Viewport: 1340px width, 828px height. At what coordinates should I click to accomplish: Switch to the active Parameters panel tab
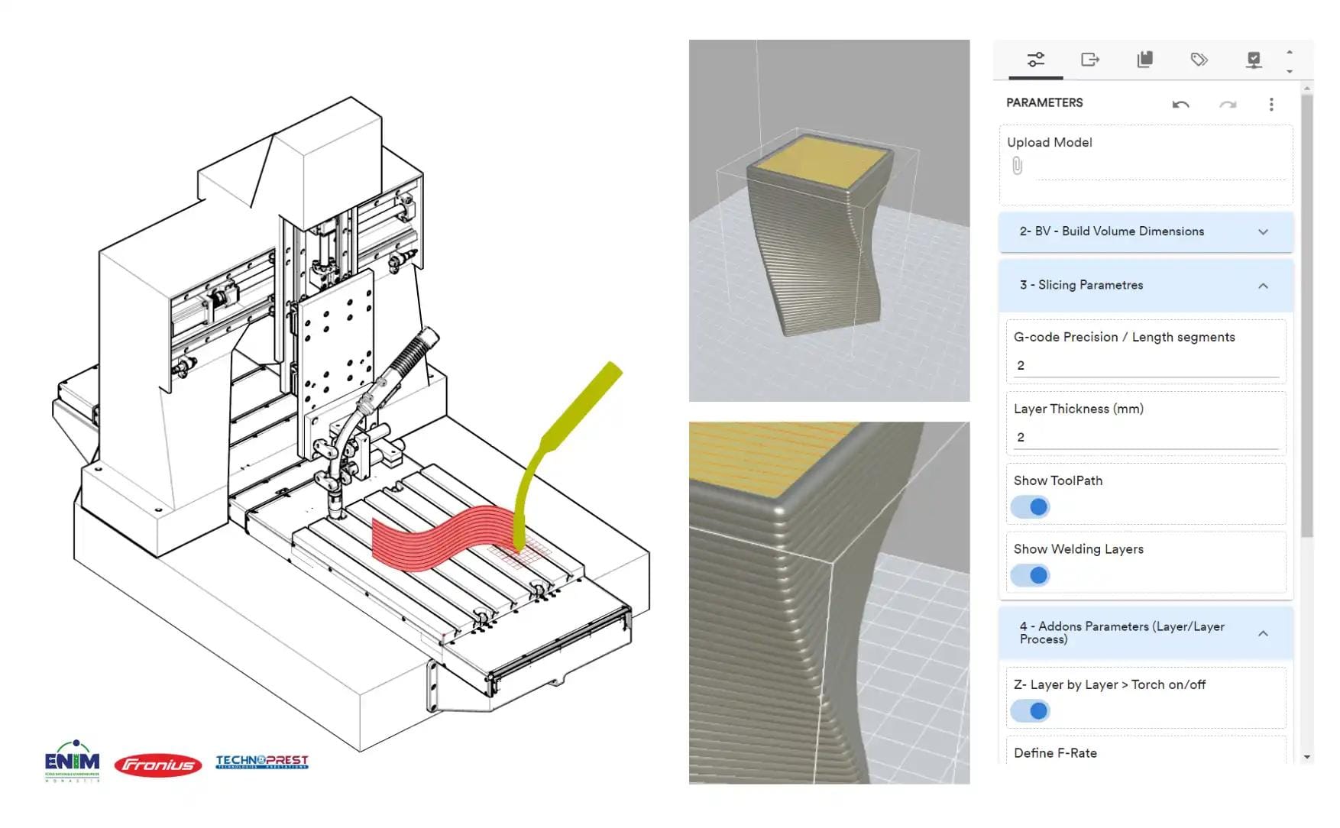click(1037, 59)
